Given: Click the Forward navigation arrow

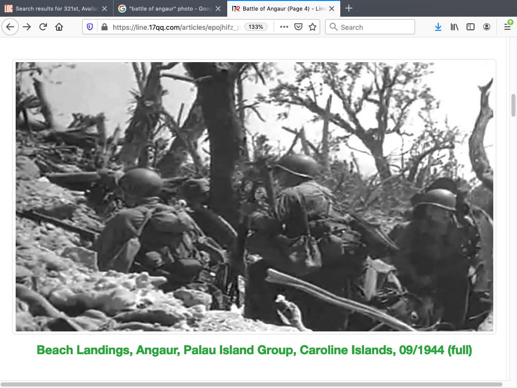Looking at the screenshot, I should click(27, 27).
